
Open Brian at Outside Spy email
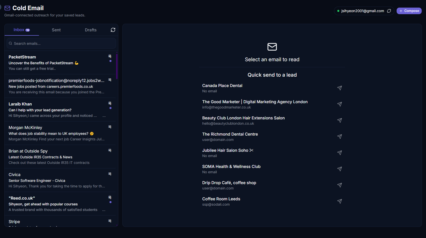pos(60,157)
